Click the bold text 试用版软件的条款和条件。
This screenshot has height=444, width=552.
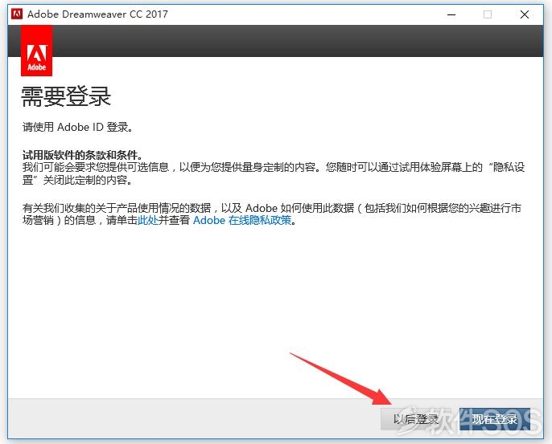tap(82, 155)
